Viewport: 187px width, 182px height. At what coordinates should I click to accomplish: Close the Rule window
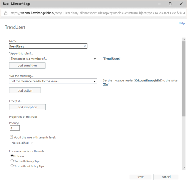click(x=181, y=4)
